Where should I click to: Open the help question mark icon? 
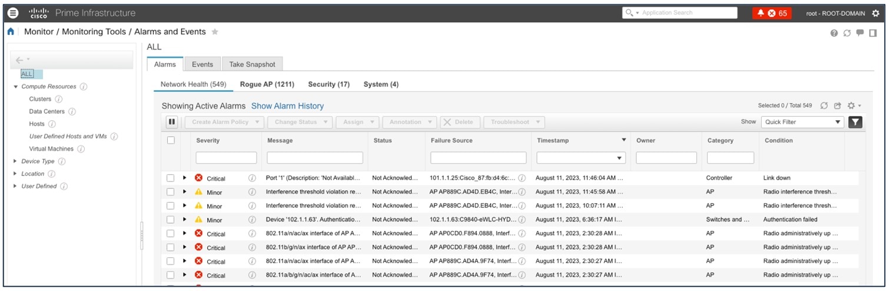click(834, 33)
